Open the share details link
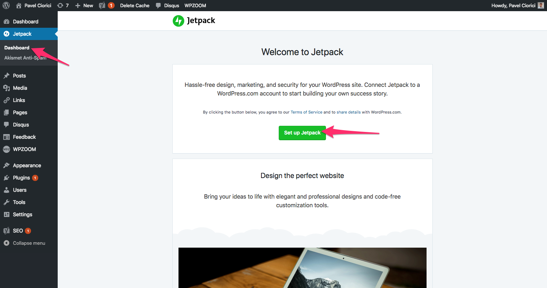The width and height of the screenshot is (547, 288). [x=349, y=112]
